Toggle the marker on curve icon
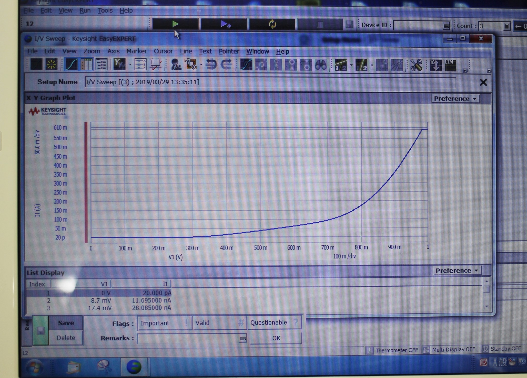The image size is (527, 378). pyautogui.click(x=246, y=65)
